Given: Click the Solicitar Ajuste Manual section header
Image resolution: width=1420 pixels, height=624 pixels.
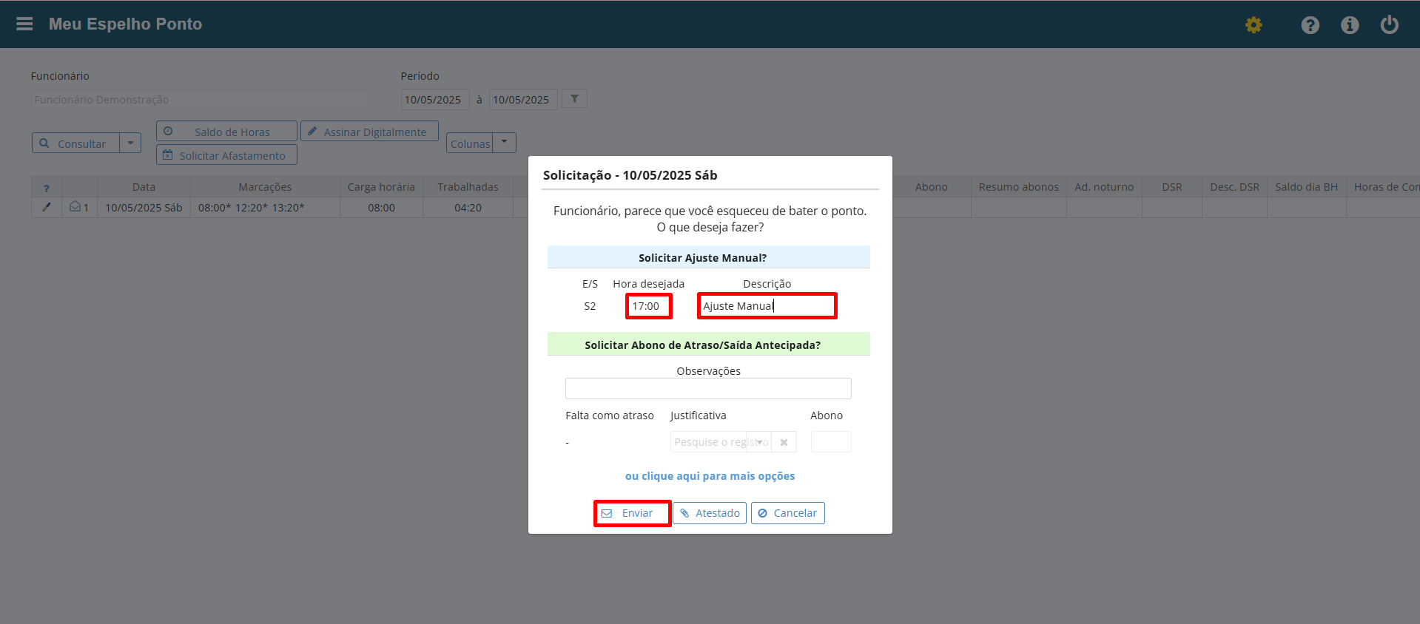Looking at the screenshot, I should click(x=708, y=257).
